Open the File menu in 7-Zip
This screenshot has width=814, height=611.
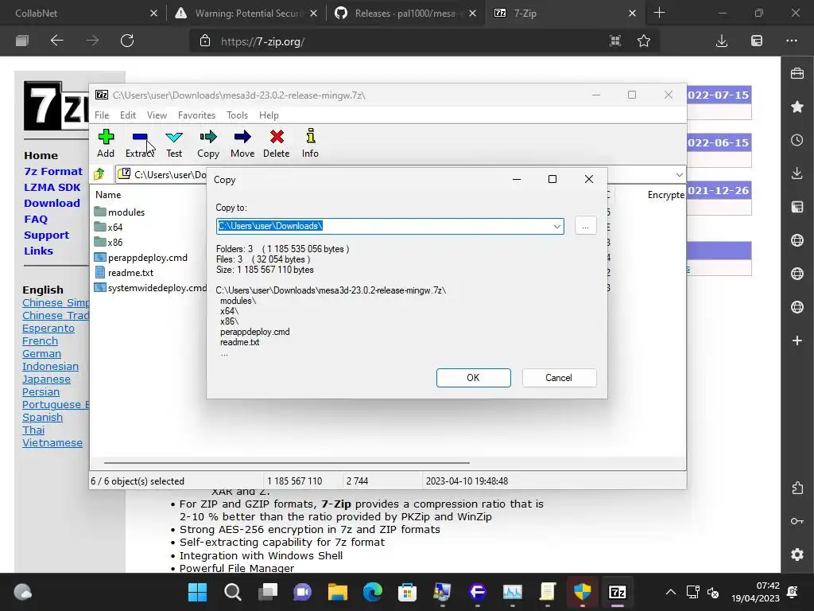coord(102,115)
